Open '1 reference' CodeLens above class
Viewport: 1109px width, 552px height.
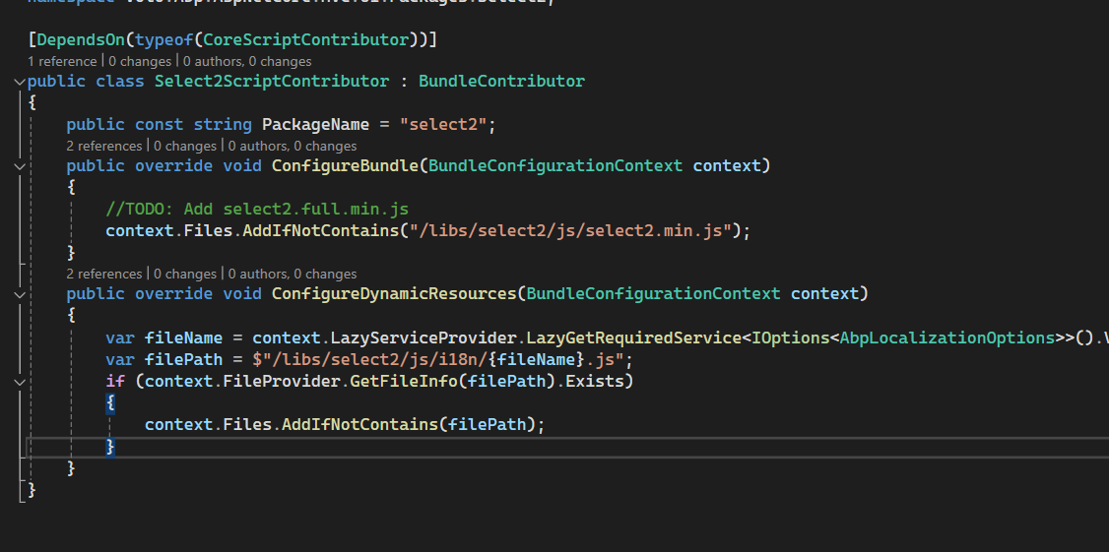(60, 61)
